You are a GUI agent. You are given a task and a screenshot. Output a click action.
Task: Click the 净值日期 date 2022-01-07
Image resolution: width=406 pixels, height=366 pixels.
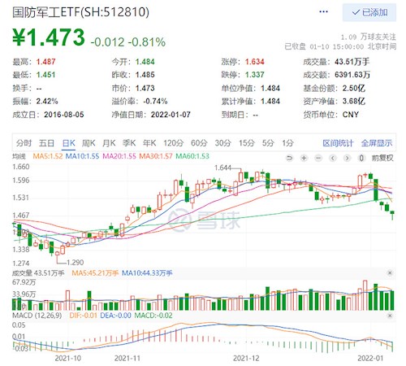[x=171, y=115]
